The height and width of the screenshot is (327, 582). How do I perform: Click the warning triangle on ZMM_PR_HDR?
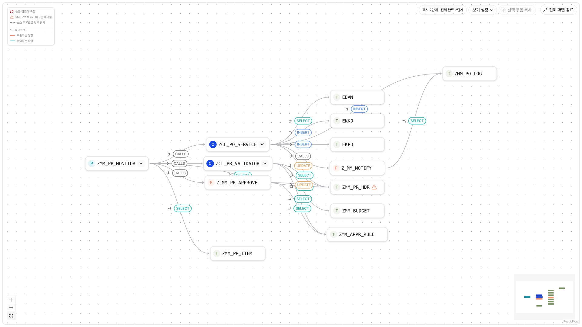[x=374, y=187]
